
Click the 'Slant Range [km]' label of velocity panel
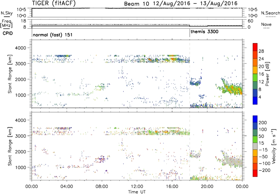[10, 146]
